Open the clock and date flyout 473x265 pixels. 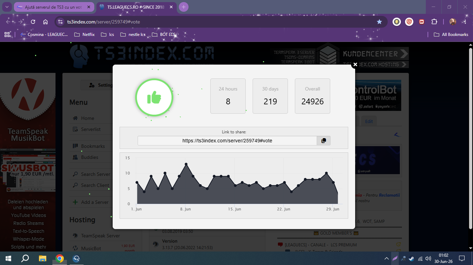pos(443,258)
